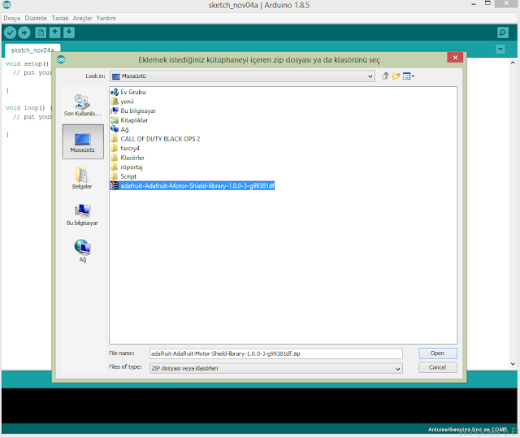Close the library selection dialog
The width and height of the screenshot is (520, 438).
coord(455,58)
